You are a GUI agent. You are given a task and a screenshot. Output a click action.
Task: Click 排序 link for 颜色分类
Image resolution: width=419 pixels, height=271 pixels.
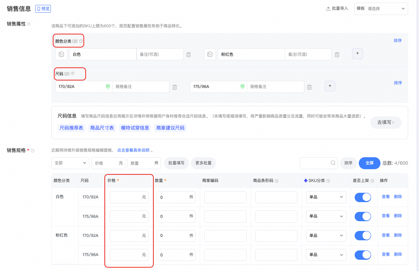coord(398,41)
